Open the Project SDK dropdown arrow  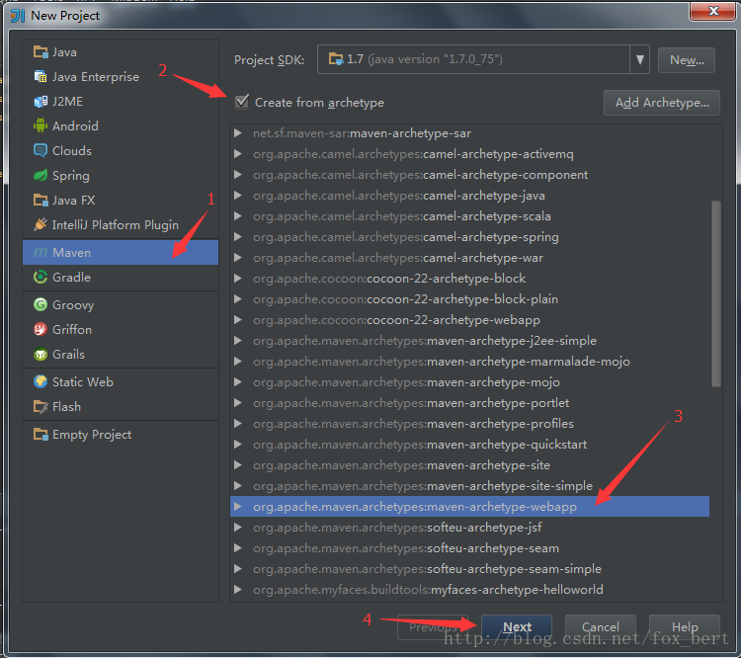[x=640, y=59]
